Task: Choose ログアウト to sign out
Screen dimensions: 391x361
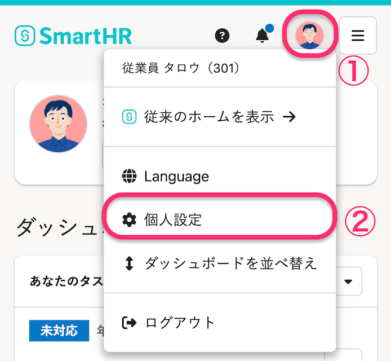Action: 179,323
